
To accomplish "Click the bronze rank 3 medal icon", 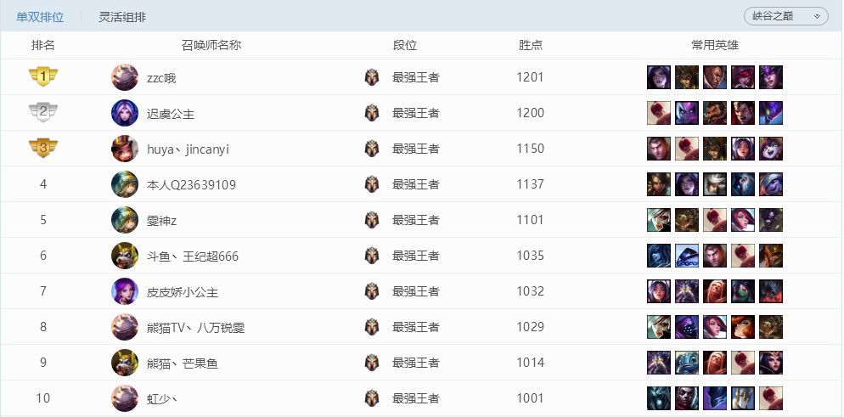I will (x=43, y=149).
